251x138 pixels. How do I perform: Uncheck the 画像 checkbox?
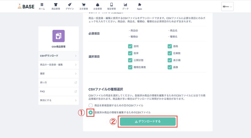(170, 67)
